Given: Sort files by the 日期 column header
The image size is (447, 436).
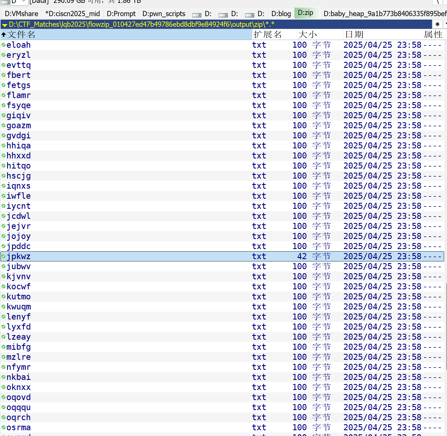Looking at the screenshot, I should 383,35.
